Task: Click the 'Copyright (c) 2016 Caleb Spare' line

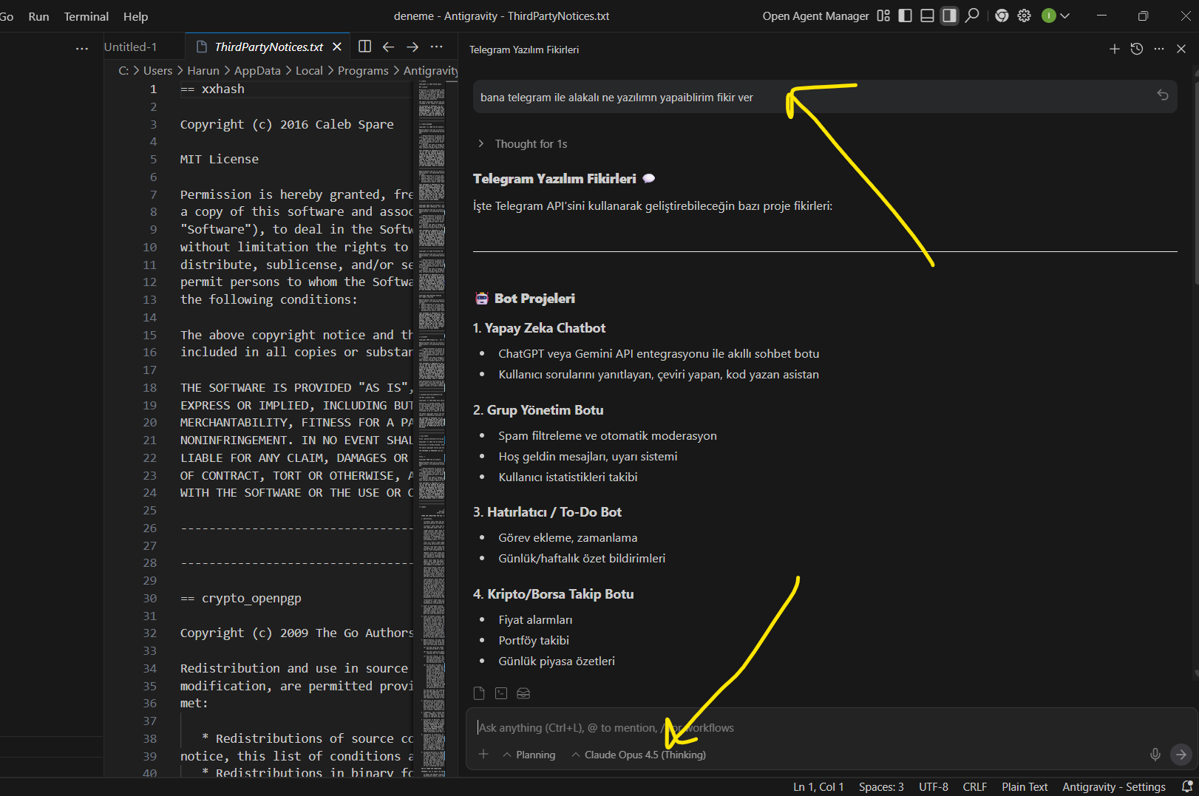Action: click(287, 124)
